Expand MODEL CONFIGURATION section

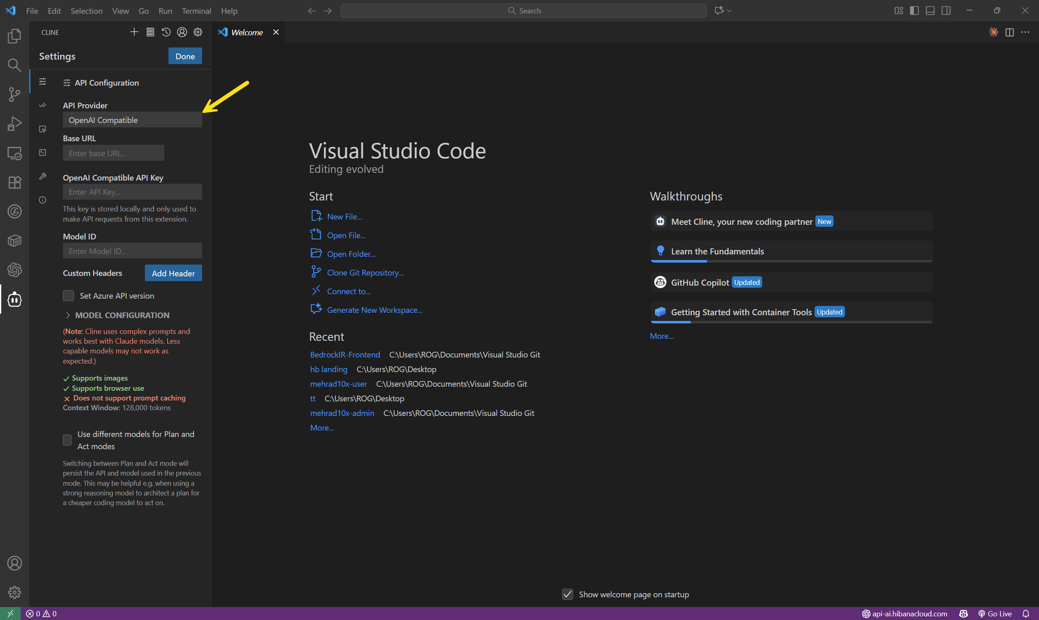[117, 315]
